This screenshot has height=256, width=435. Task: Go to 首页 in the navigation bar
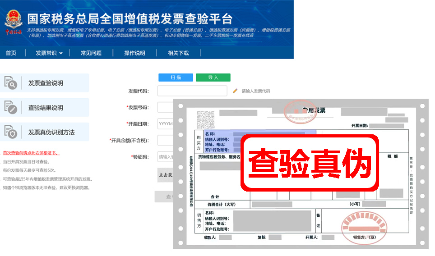point(11,53)
